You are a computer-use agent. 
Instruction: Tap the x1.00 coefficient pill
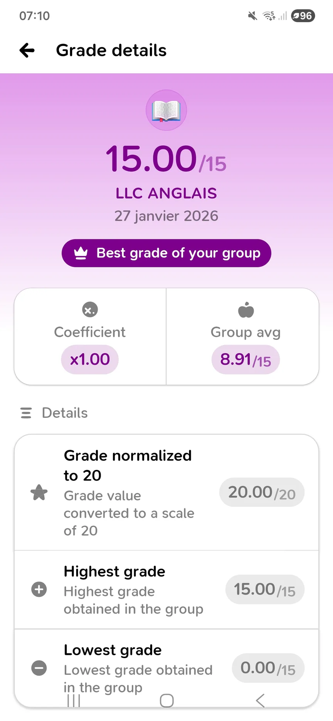[90, 359]
